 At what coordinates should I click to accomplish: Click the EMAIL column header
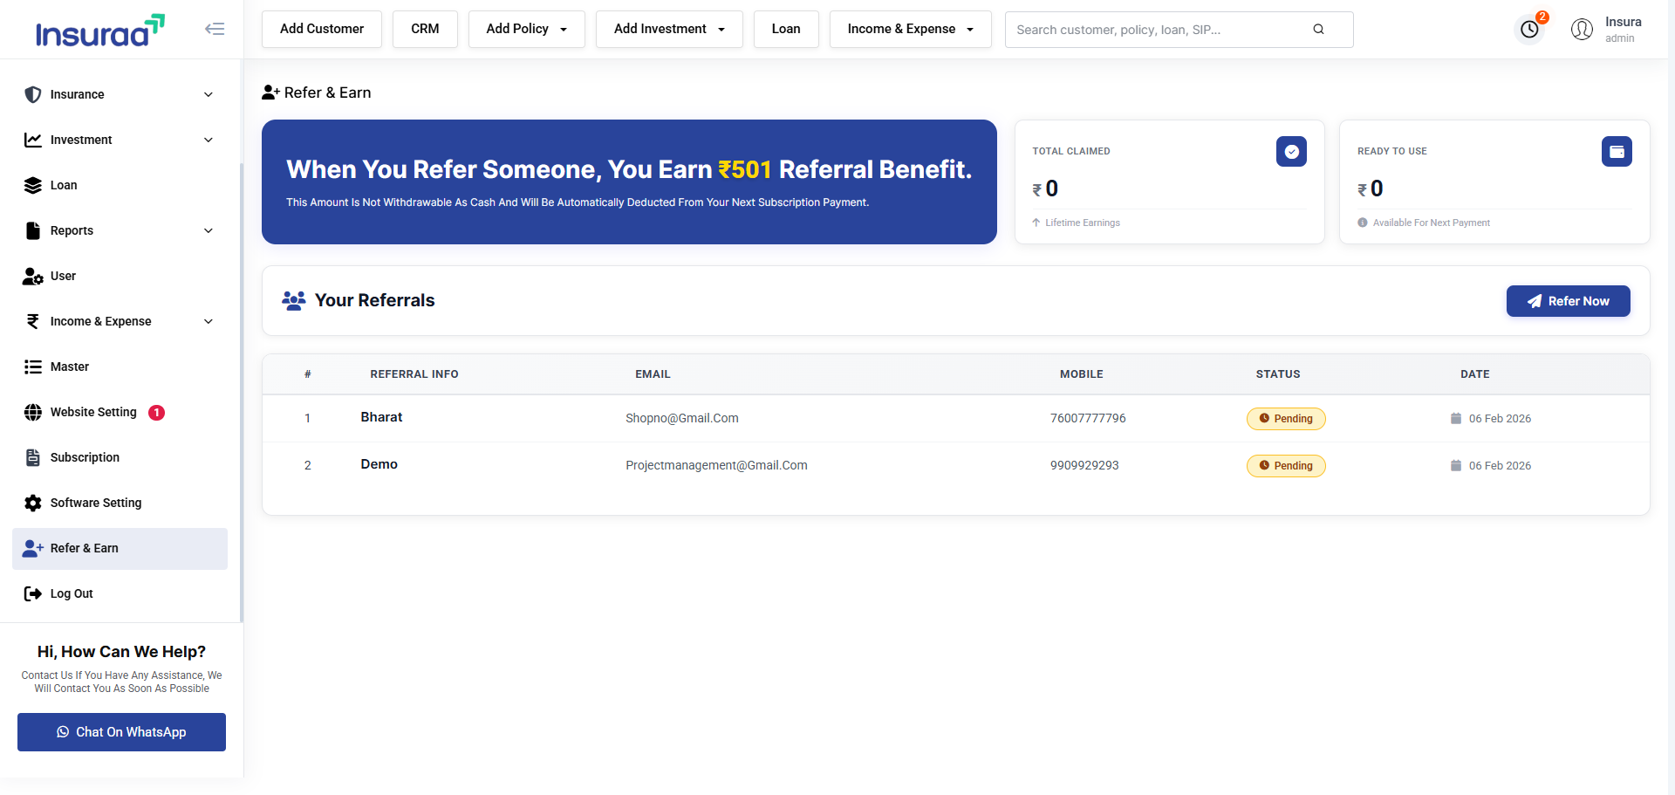(x=653, y=374)
